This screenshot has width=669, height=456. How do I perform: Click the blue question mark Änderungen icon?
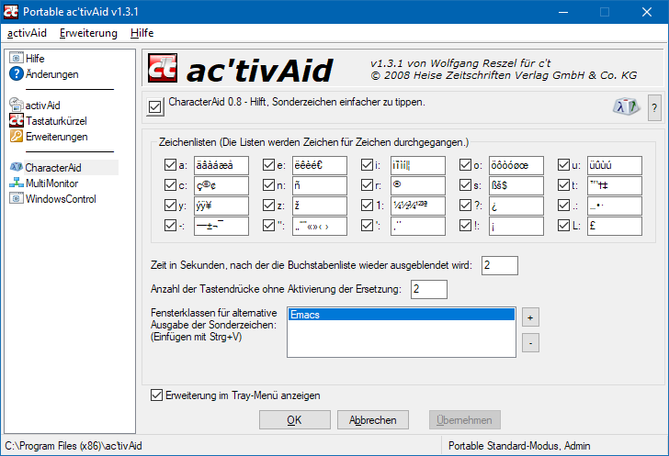click(x=17, y=73)
